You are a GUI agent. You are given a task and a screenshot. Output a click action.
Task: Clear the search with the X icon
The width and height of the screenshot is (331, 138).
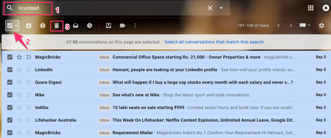(x=210, y=8)
